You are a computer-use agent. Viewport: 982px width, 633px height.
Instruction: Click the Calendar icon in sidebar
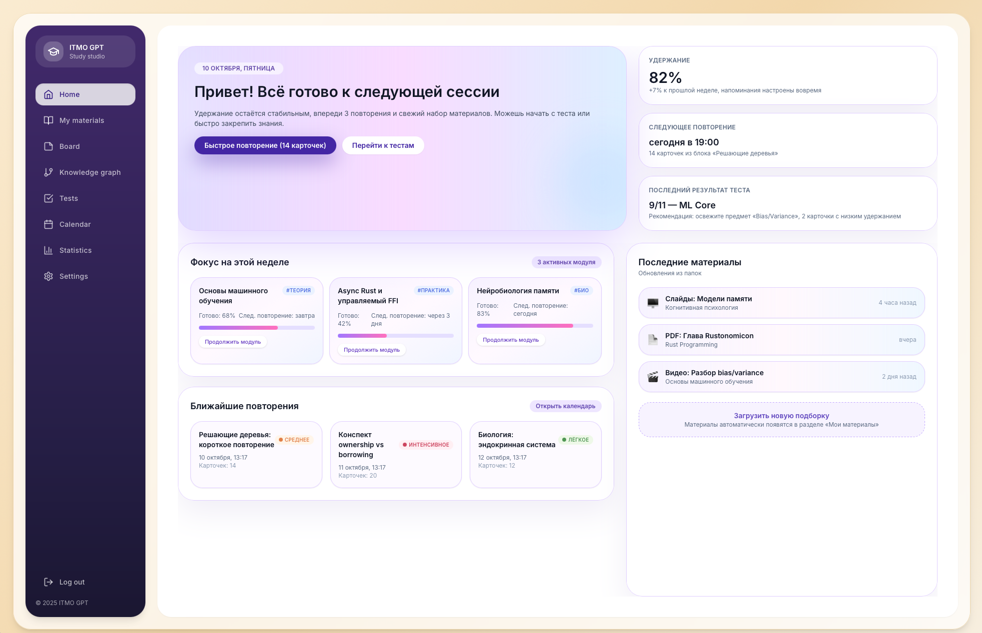tap(48, 224)
